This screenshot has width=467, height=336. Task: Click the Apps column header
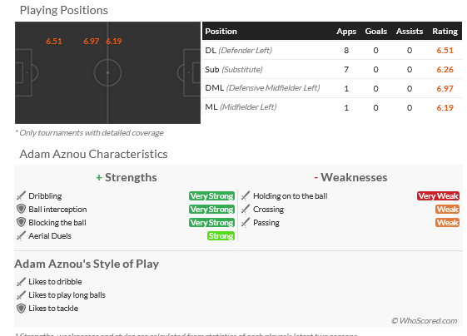346,32
